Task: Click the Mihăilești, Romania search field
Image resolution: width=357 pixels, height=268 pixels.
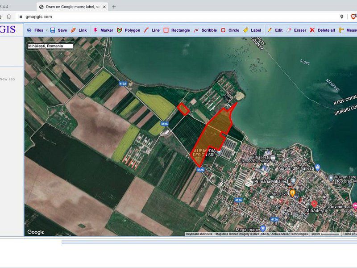Action: point(50,46)
